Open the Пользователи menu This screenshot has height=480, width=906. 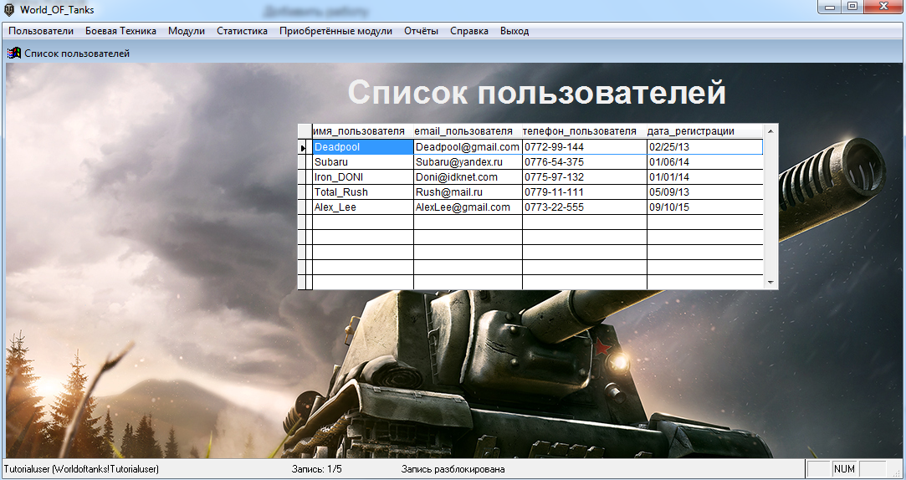click(x=41, y=31)
